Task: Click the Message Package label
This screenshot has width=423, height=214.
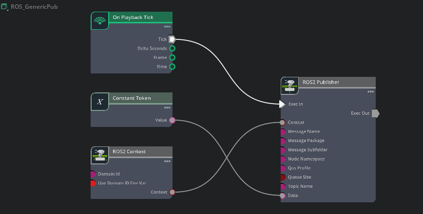Action: coord(306,141)
